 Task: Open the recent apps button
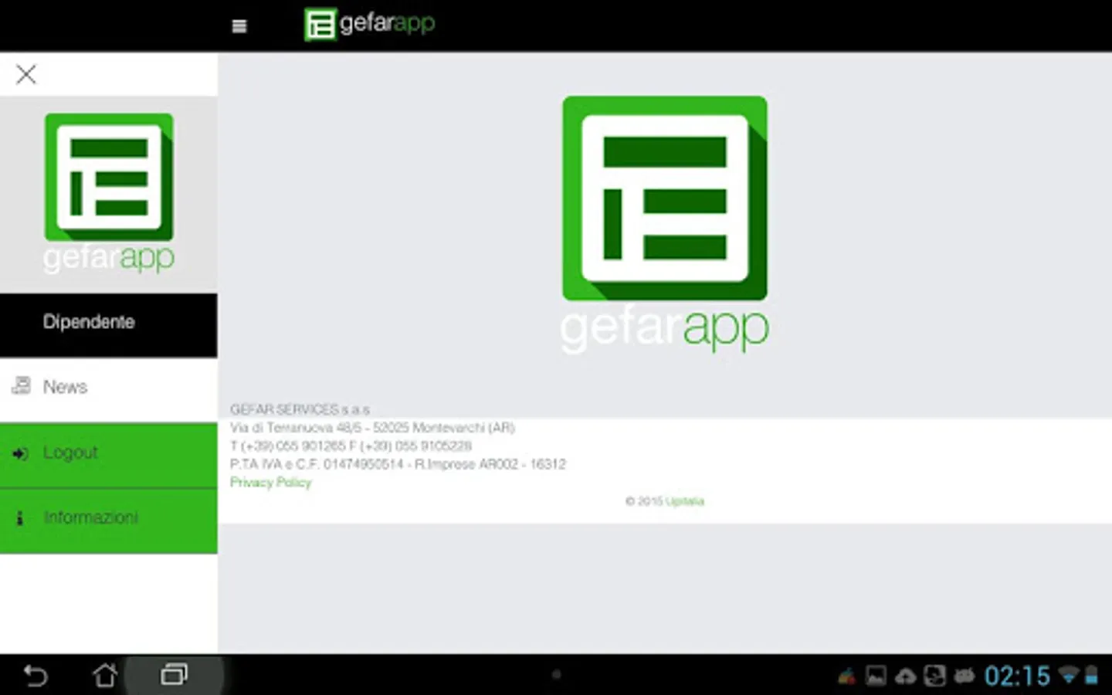(x=175, y=675)
